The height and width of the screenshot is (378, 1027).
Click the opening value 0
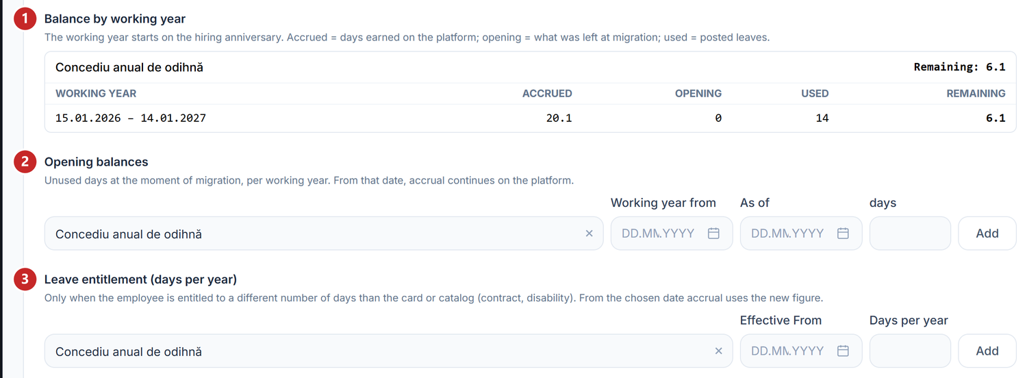(x=718, y=118)
